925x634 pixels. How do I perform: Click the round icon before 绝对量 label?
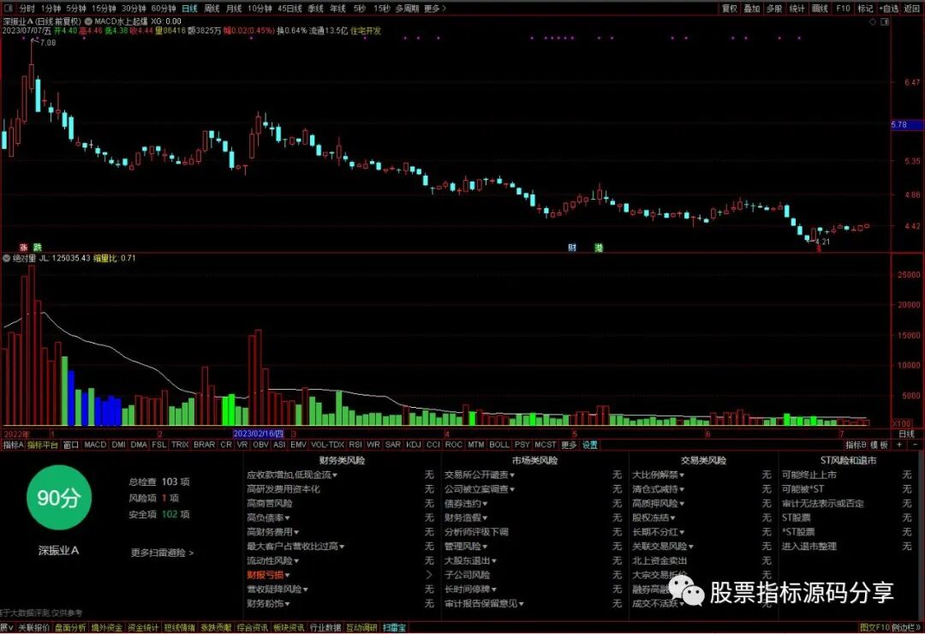[7, 258]
